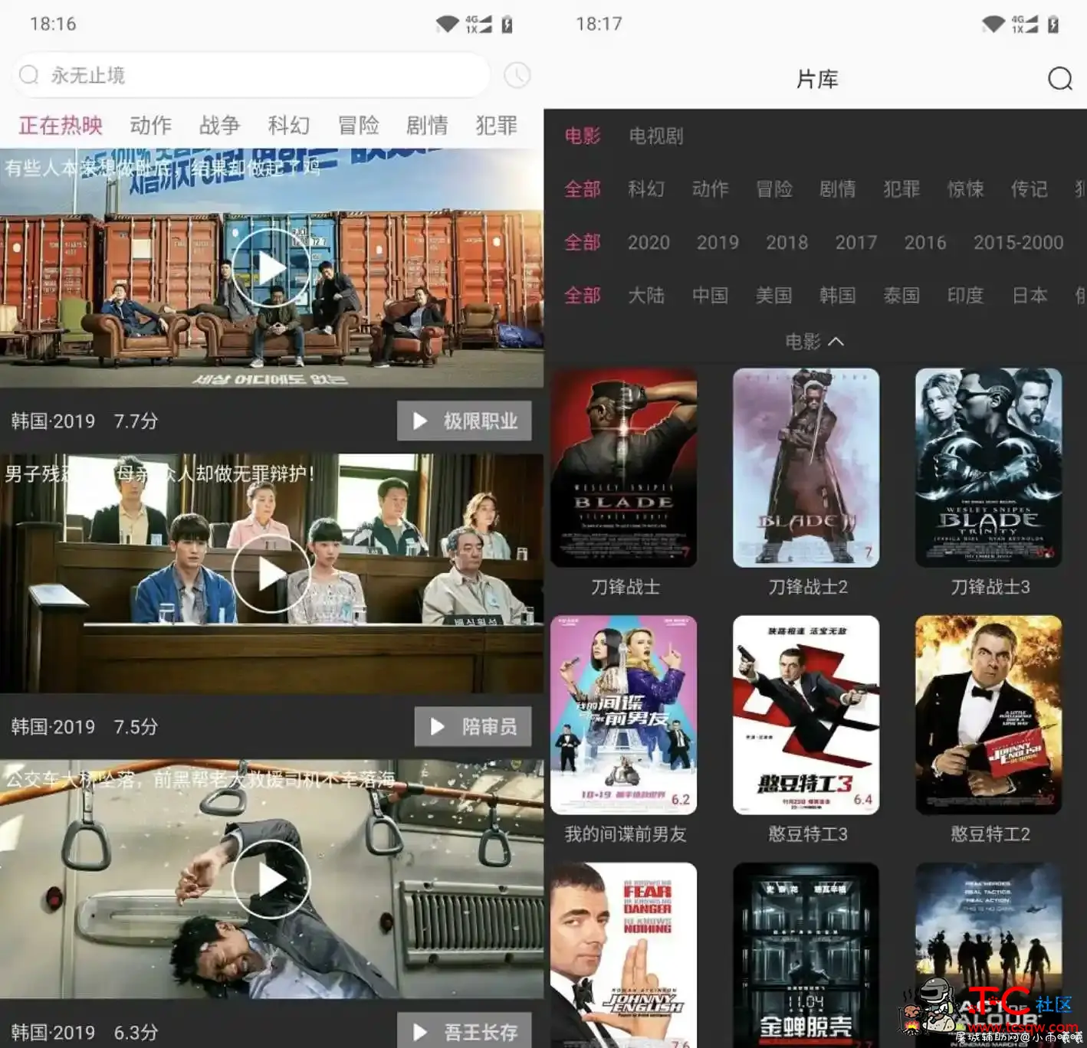Filter library by 中国 region
The image size is (1087, 1048).
pyautogui.click(x=710, y=295)
